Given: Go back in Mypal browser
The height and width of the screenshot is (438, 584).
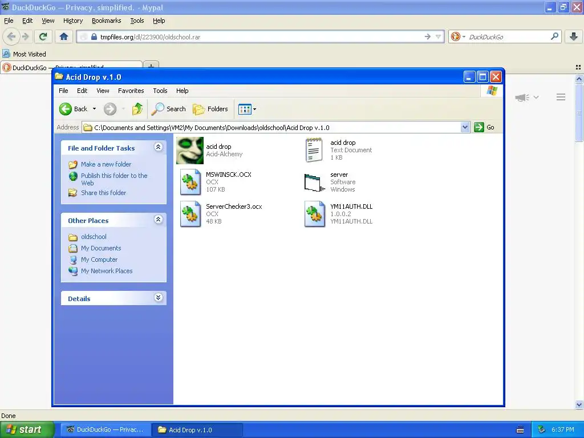Looking at the screenshot, I should (11, 36).
